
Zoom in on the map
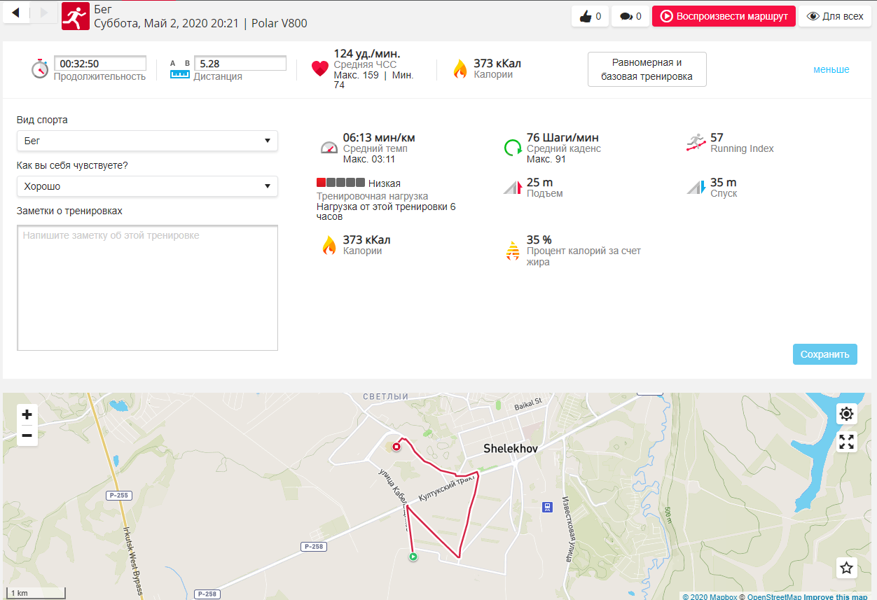27,414
